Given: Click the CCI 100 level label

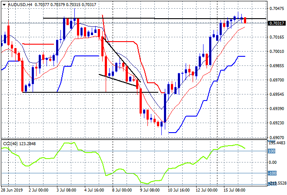Looking at the screenshot, I should [272, 151].
